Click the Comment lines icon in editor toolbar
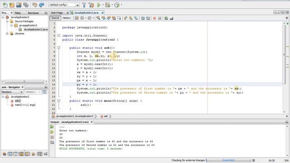Image resolution: width=290 pixels, height=163 pixels. click(166, 18)
